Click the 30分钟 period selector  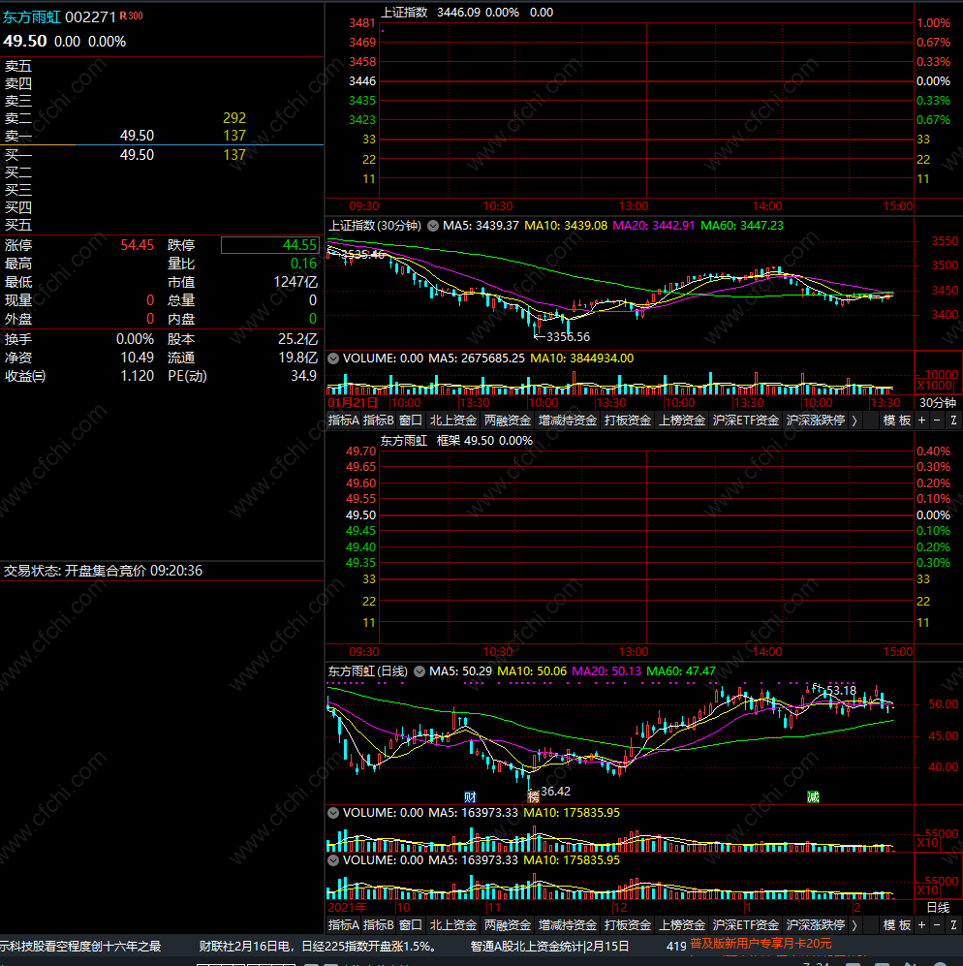[938, 403]
